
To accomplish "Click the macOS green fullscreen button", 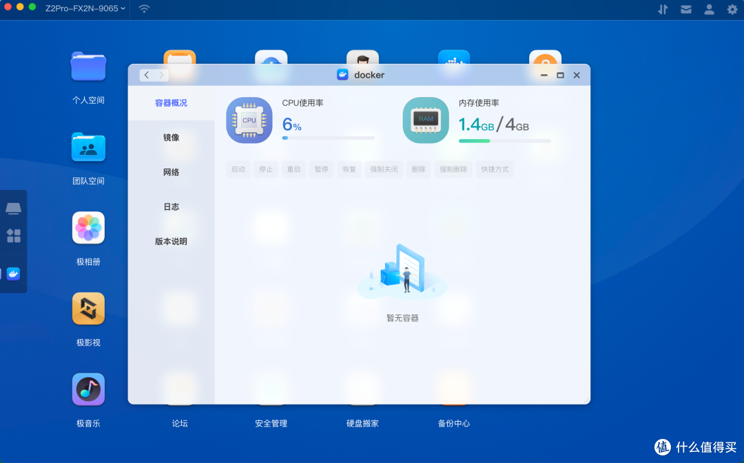I will pos(32,7).
